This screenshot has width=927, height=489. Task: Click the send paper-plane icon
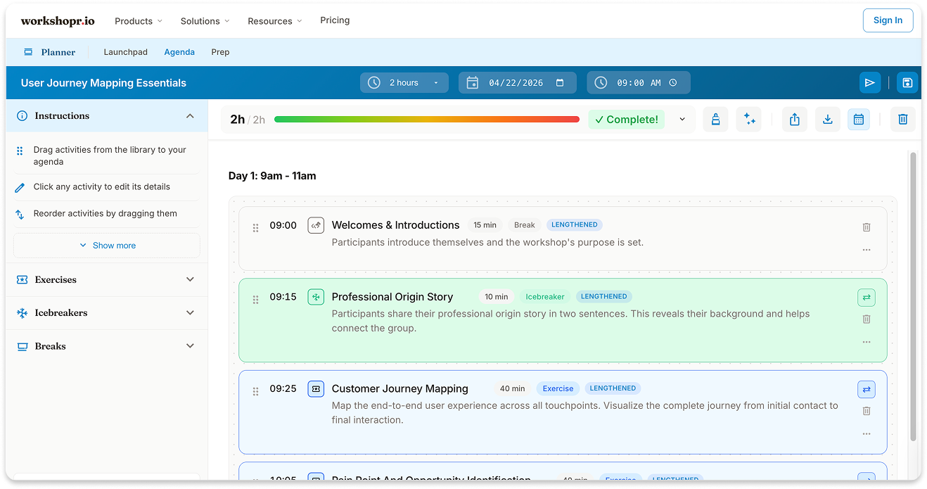[x=870, y=82]
